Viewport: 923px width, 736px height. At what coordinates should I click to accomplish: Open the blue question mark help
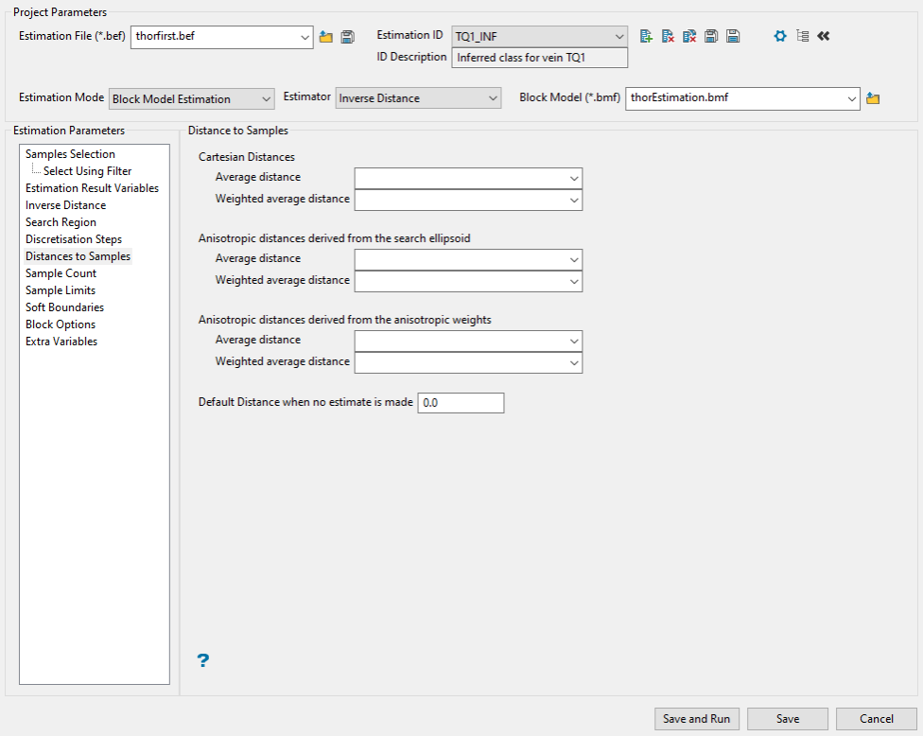coord(202,660)
